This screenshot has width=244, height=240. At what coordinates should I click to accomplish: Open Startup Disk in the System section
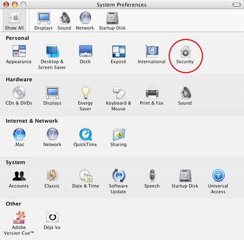click(185, 178)
